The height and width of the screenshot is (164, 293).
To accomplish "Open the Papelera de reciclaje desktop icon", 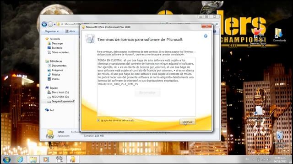I will pyautogui.click(x=280, y=140).
